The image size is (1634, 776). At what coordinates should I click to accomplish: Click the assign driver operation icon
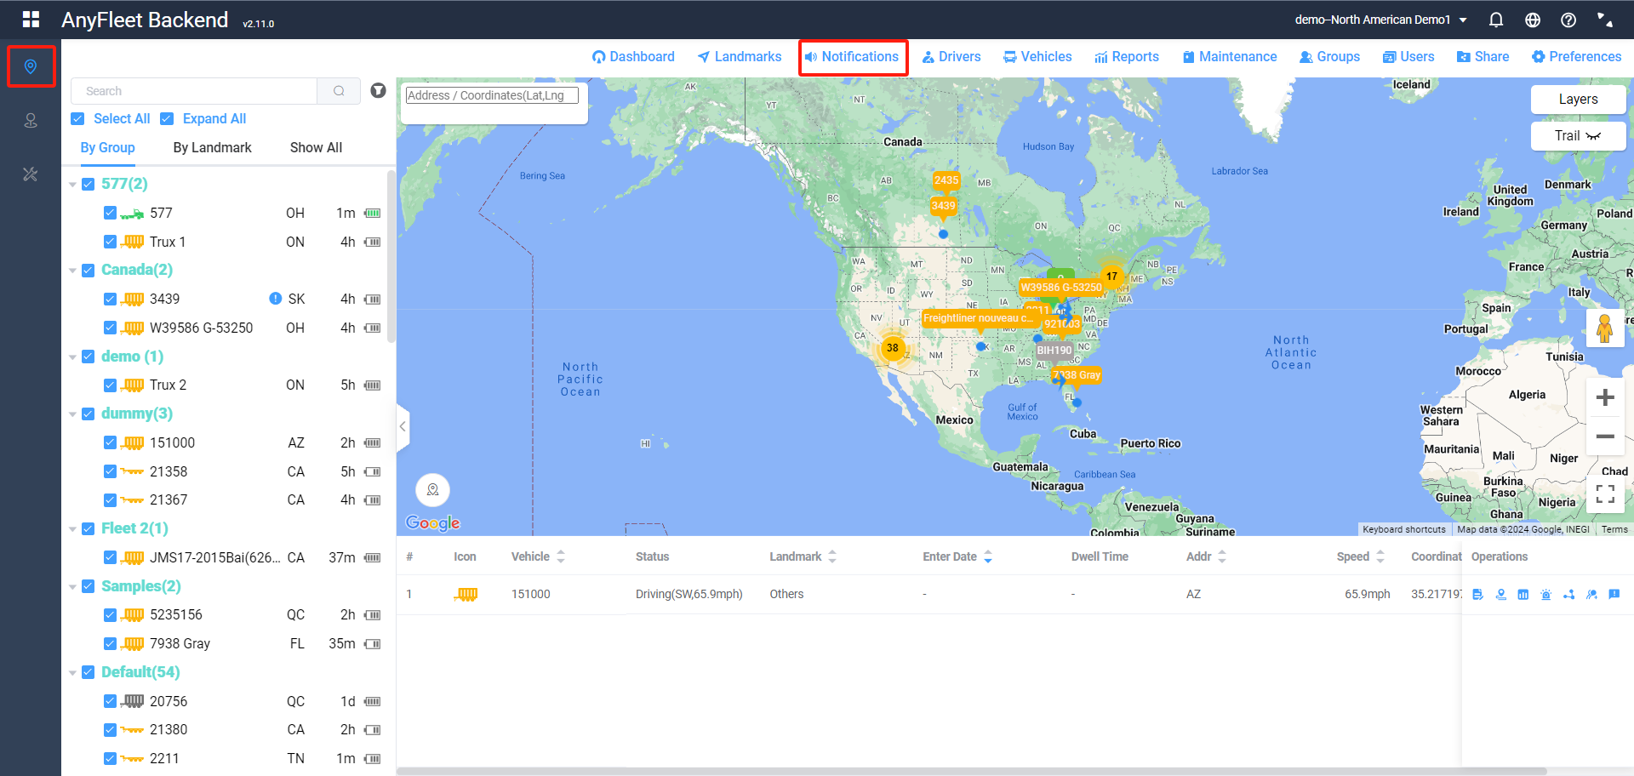[1591, 594]
